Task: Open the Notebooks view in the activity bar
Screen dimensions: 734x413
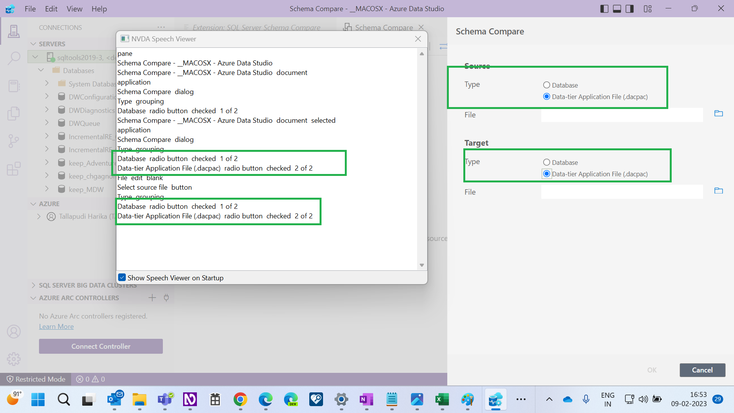Action: [14, 86]
